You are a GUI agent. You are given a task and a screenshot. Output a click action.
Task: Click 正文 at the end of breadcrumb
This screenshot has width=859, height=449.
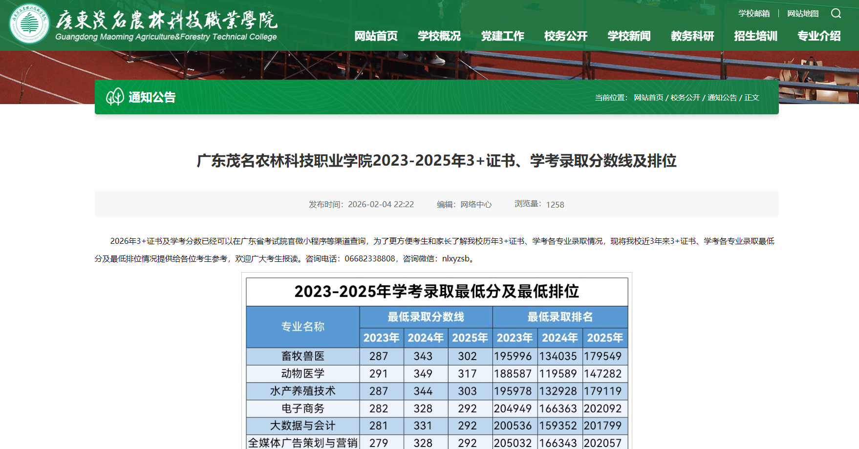pyautogui.click(x=751, y=97)
